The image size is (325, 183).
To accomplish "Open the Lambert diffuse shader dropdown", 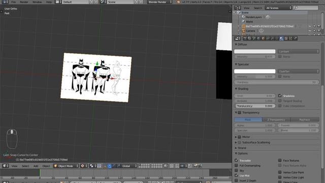I will pyautogui.click(x=298, y=51).
